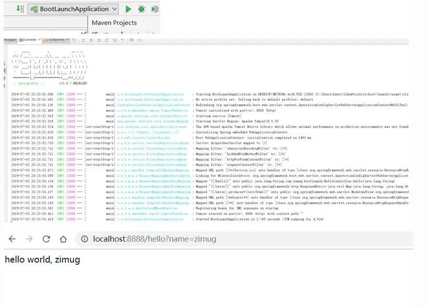
Task: Select log line 'Started BootLaunchApplication in 2.765 seconds'
Action: coord(167,219)
